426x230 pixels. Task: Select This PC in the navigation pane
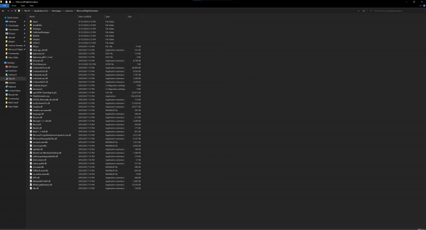[12, 79]
